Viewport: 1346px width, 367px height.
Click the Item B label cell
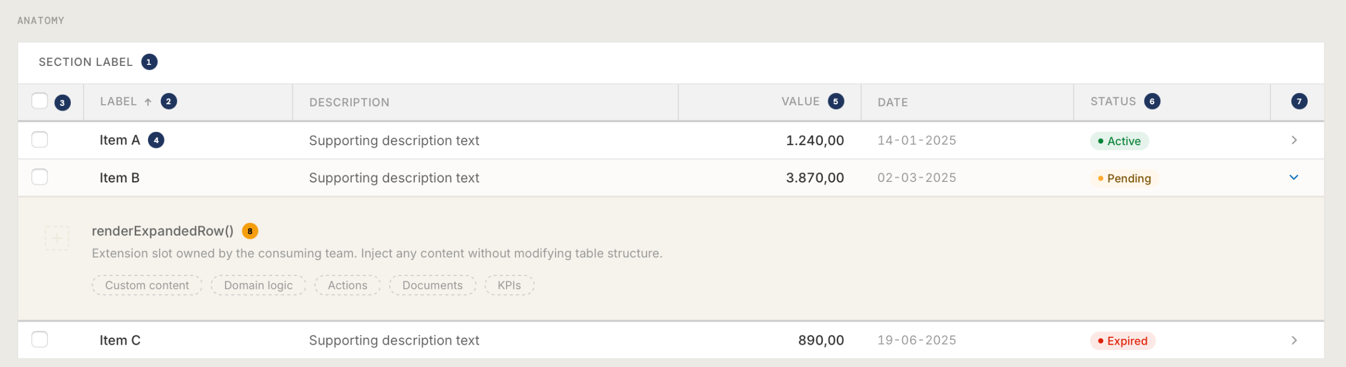(120, 178)
